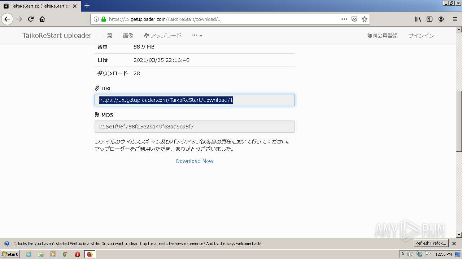
Task: Open the Windows Start menu
Action: click(10, 254)
